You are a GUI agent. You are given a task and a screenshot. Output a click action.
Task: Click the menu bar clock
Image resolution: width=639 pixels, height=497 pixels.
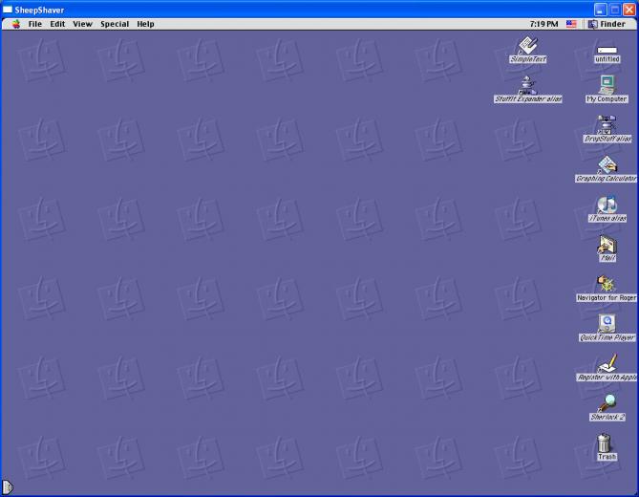(x=543, y=24)
